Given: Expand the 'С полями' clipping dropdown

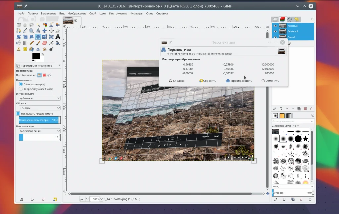Looking at the screenshot, I should pyautogui.click(x=39, y=108).
